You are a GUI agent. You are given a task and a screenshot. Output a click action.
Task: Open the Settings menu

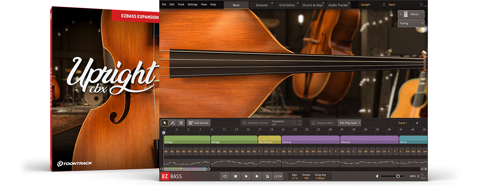[192, 4]
